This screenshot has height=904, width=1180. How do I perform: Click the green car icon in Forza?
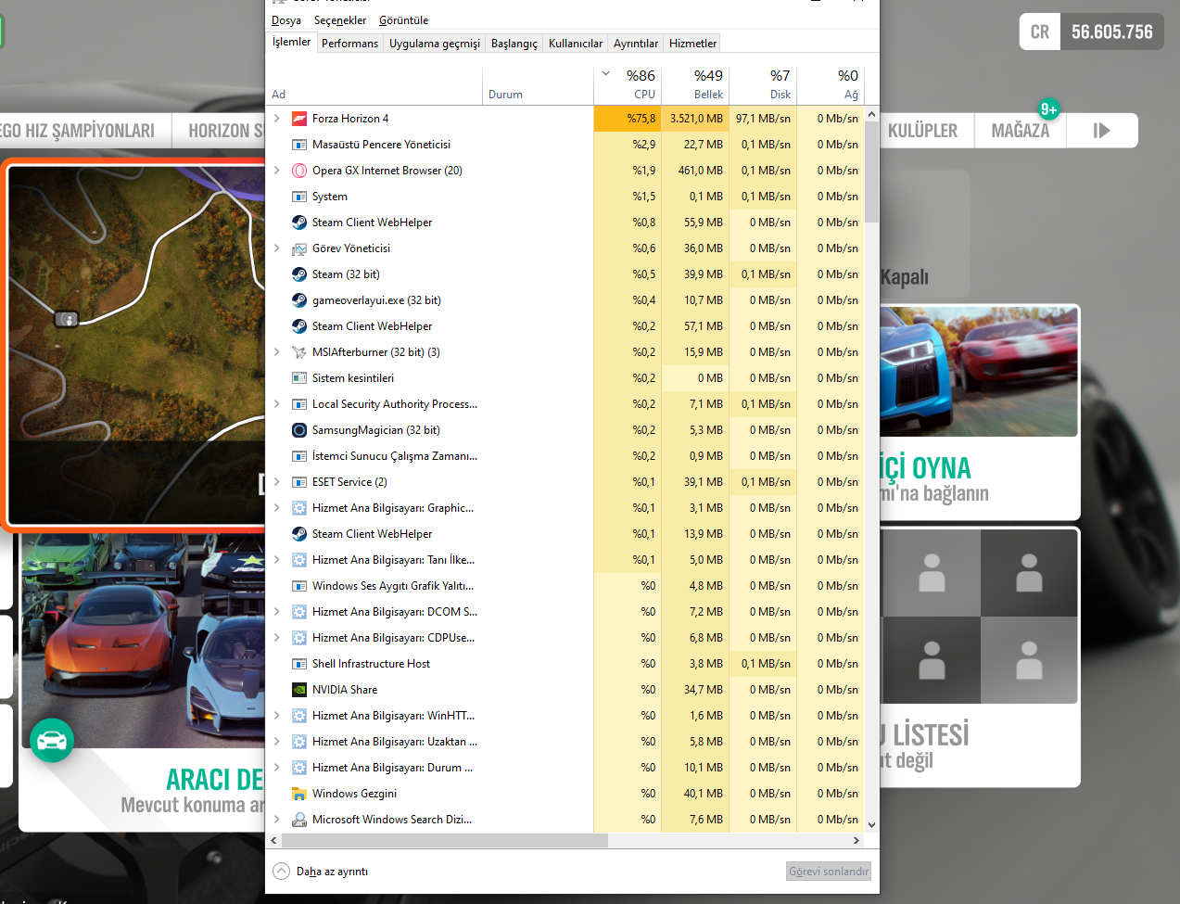pos(52,741)
